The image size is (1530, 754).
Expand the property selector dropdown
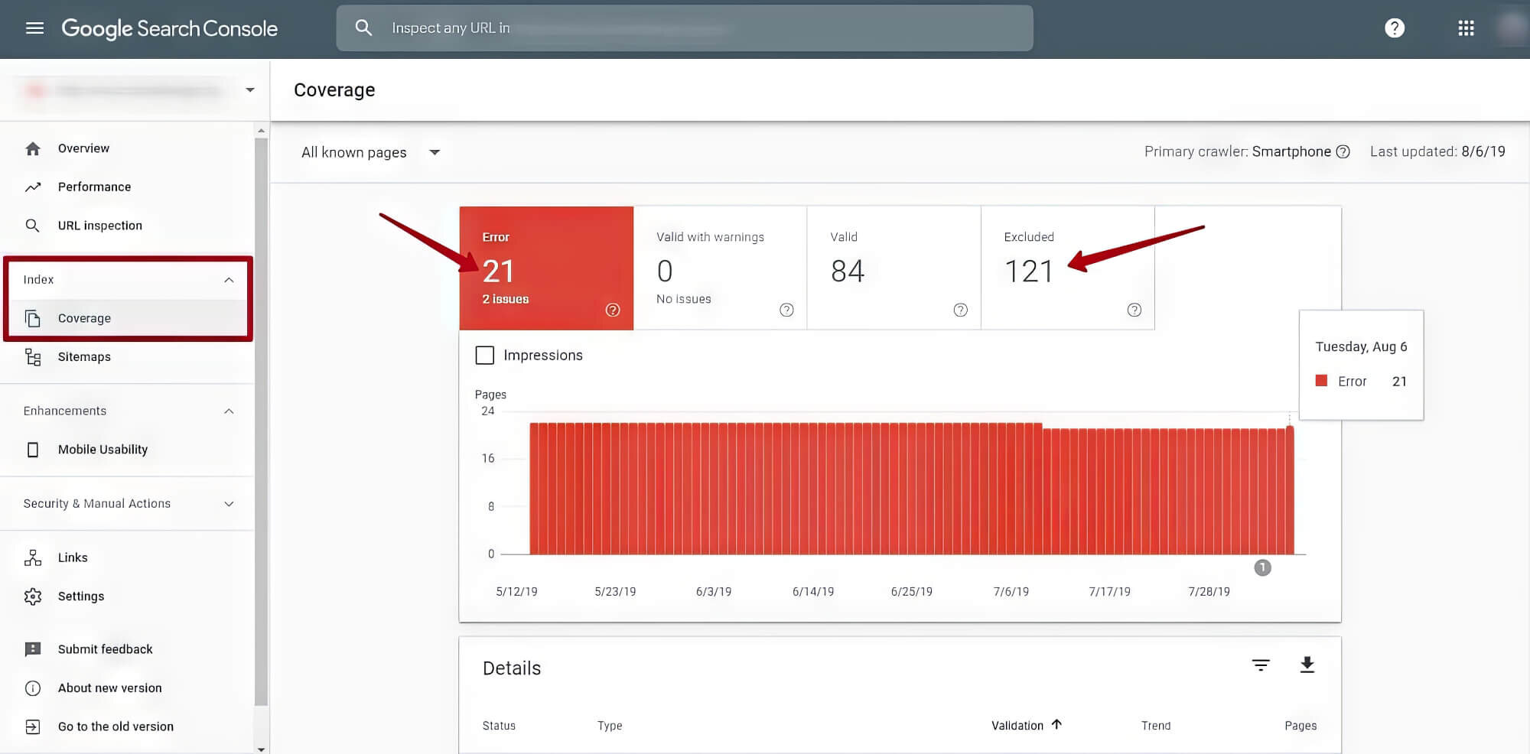[x=249, y=89]
